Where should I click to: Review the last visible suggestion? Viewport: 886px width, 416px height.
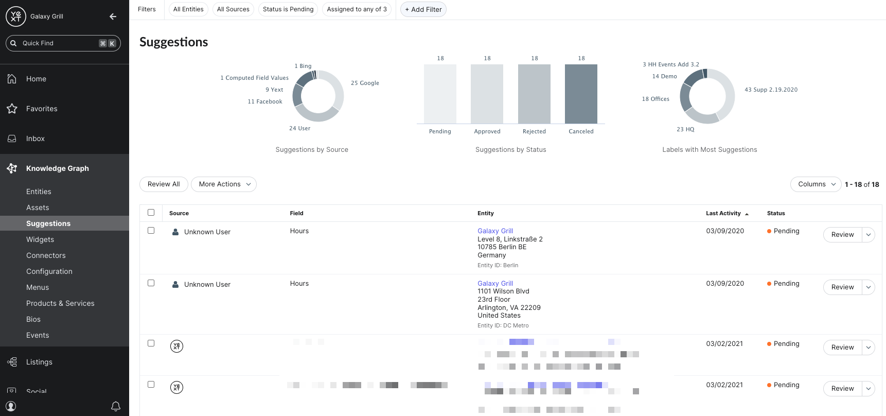point(843,389)
